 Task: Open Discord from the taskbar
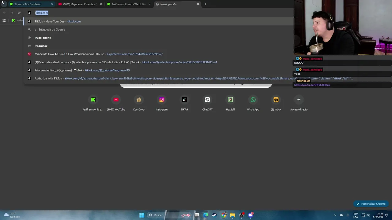point(251,215)
